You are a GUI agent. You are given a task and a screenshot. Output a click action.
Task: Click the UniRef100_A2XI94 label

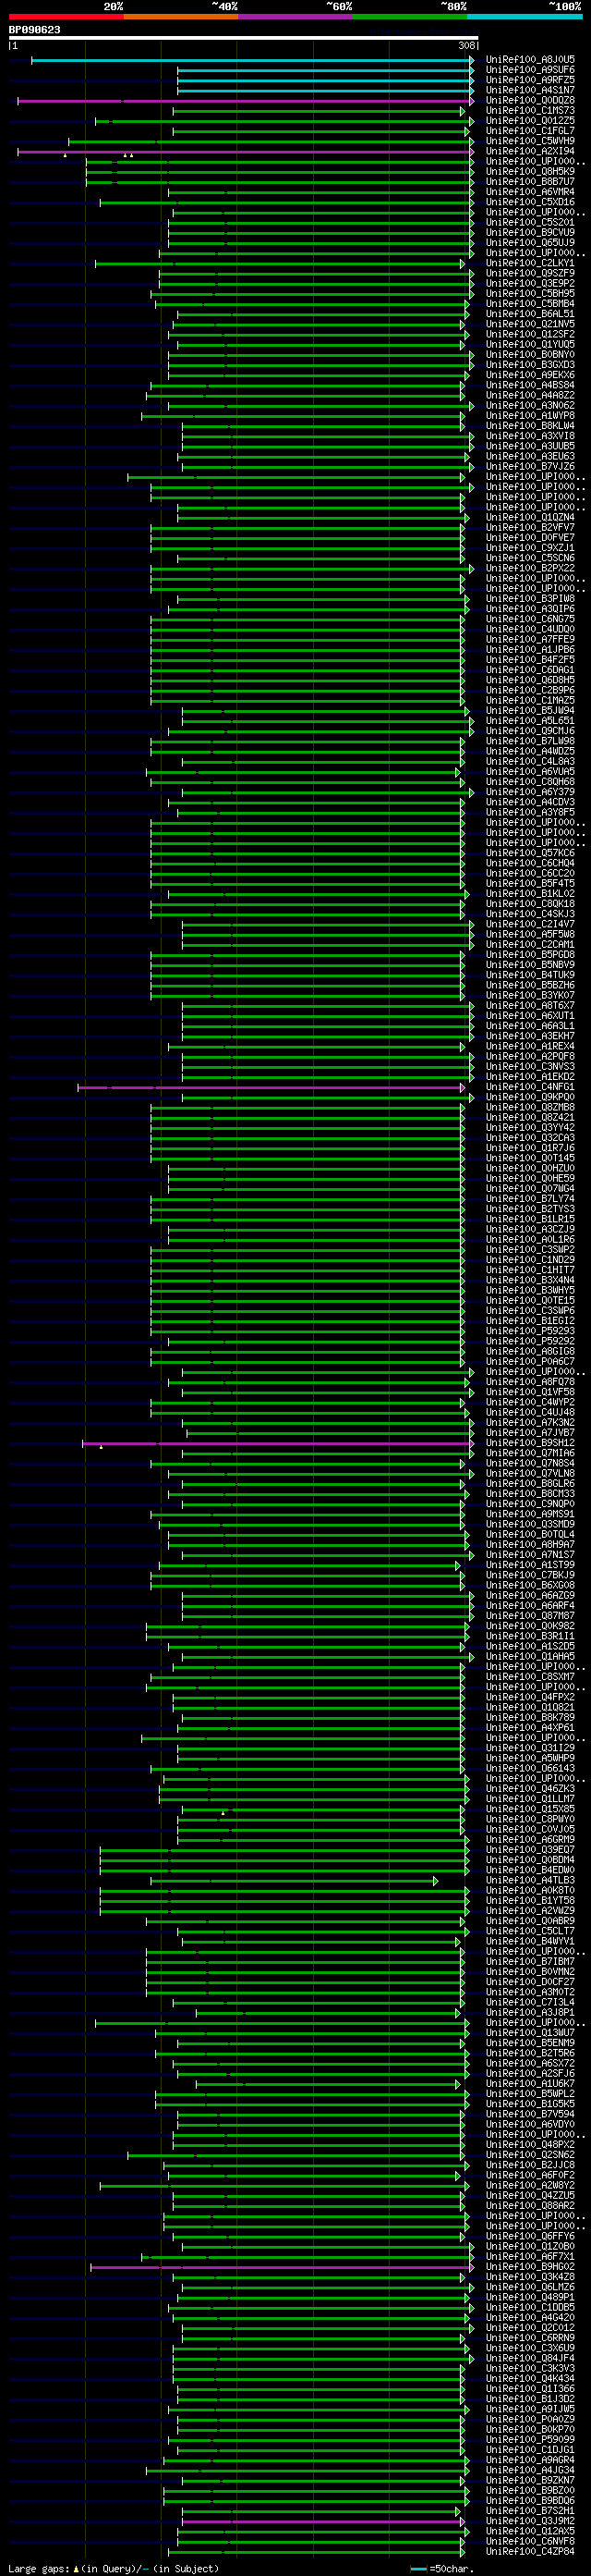(530, 152)
